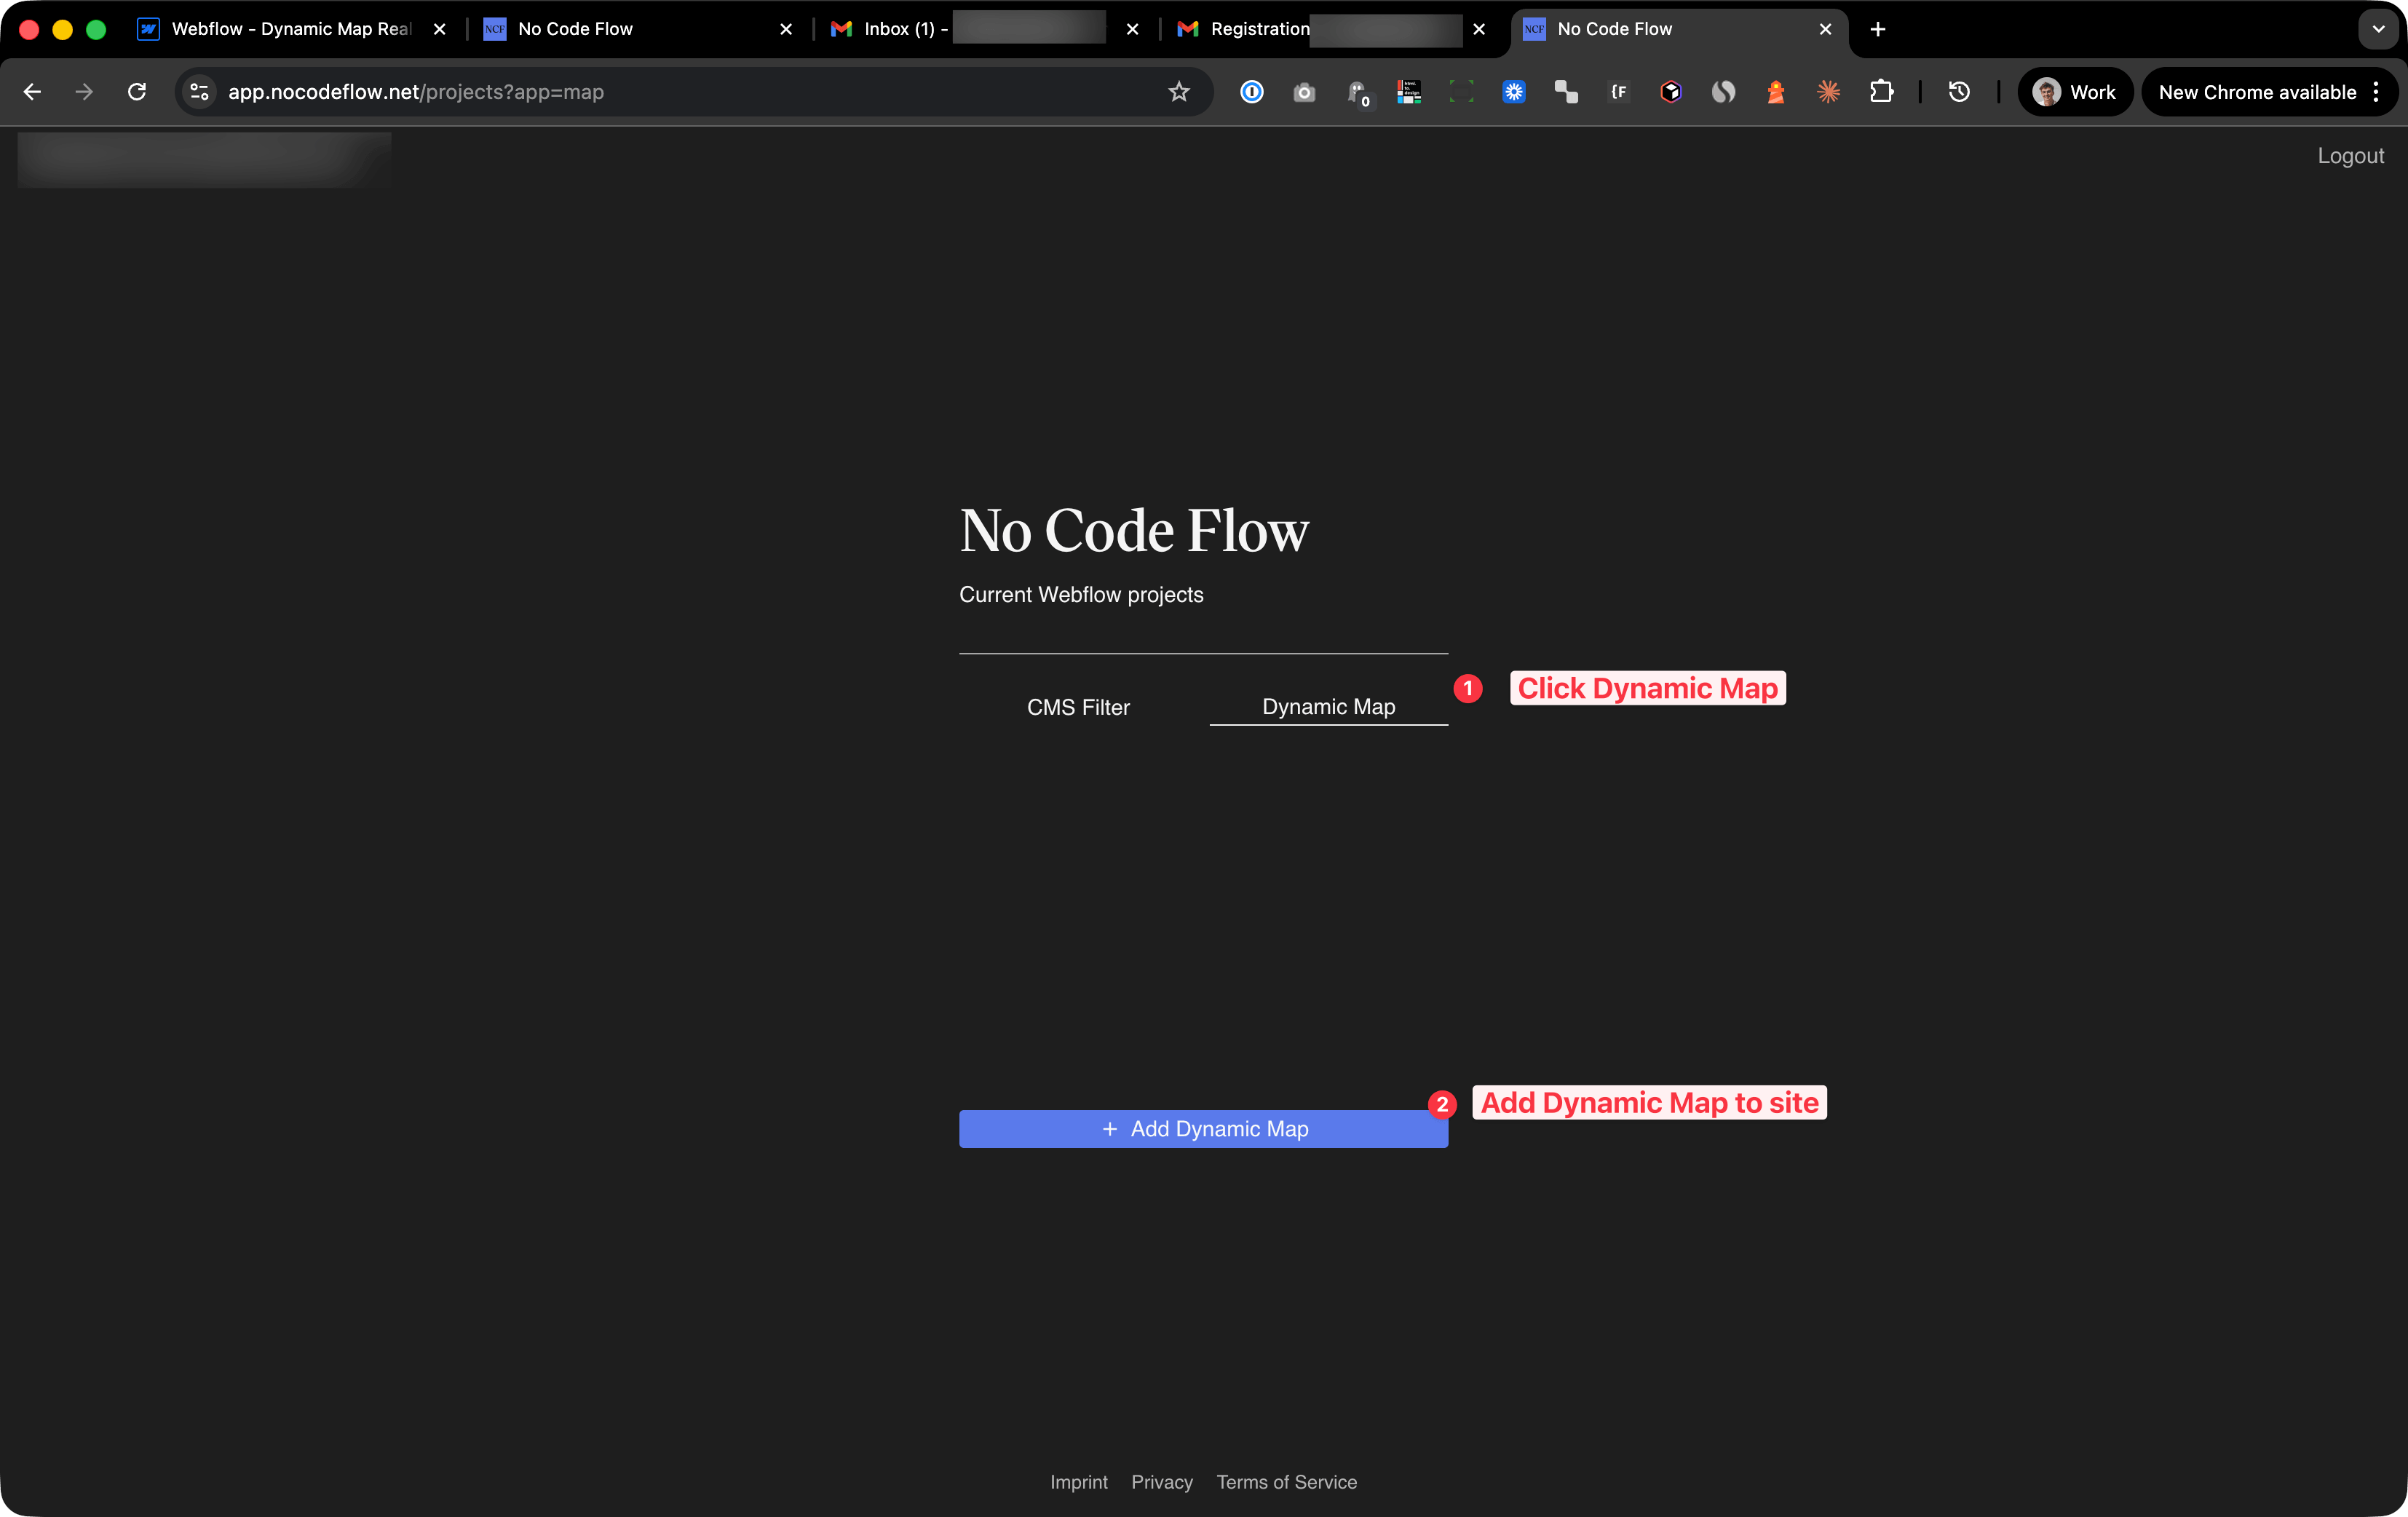Image resolution: width=2408 pixels, height=1517 pixels.
Task: Go forward using the browser forward arrow
Action: [84, 92]
